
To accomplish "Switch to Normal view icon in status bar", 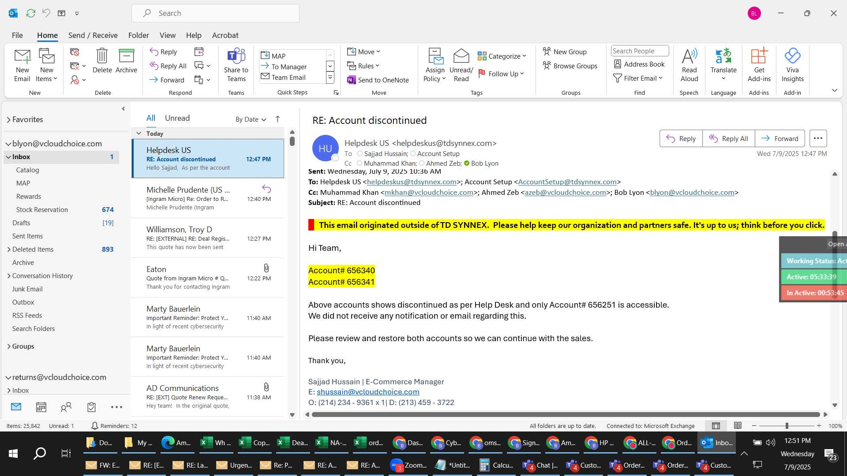I will [716, 426].
